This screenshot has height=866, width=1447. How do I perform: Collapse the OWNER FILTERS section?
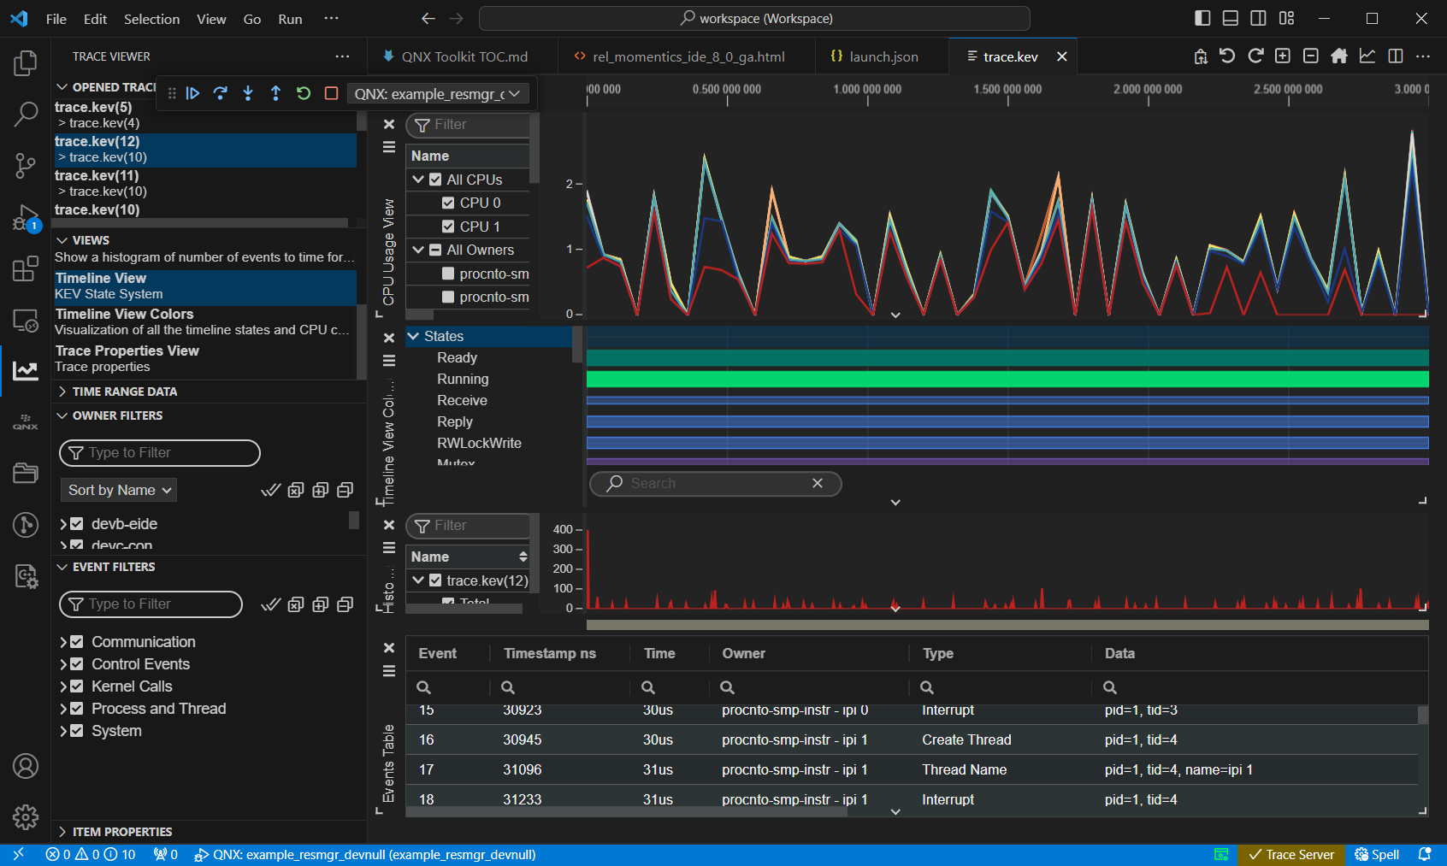pyautogui.click(x=117, y=415)
